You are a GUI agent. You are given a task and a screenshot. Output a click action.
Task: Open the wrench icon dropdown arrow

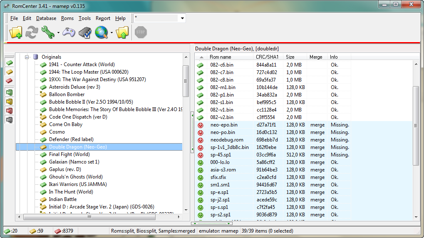click(x=58, y=33)
